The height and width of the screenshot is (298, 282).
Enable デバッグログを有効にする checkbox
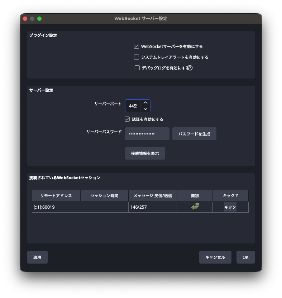point(137,68)
